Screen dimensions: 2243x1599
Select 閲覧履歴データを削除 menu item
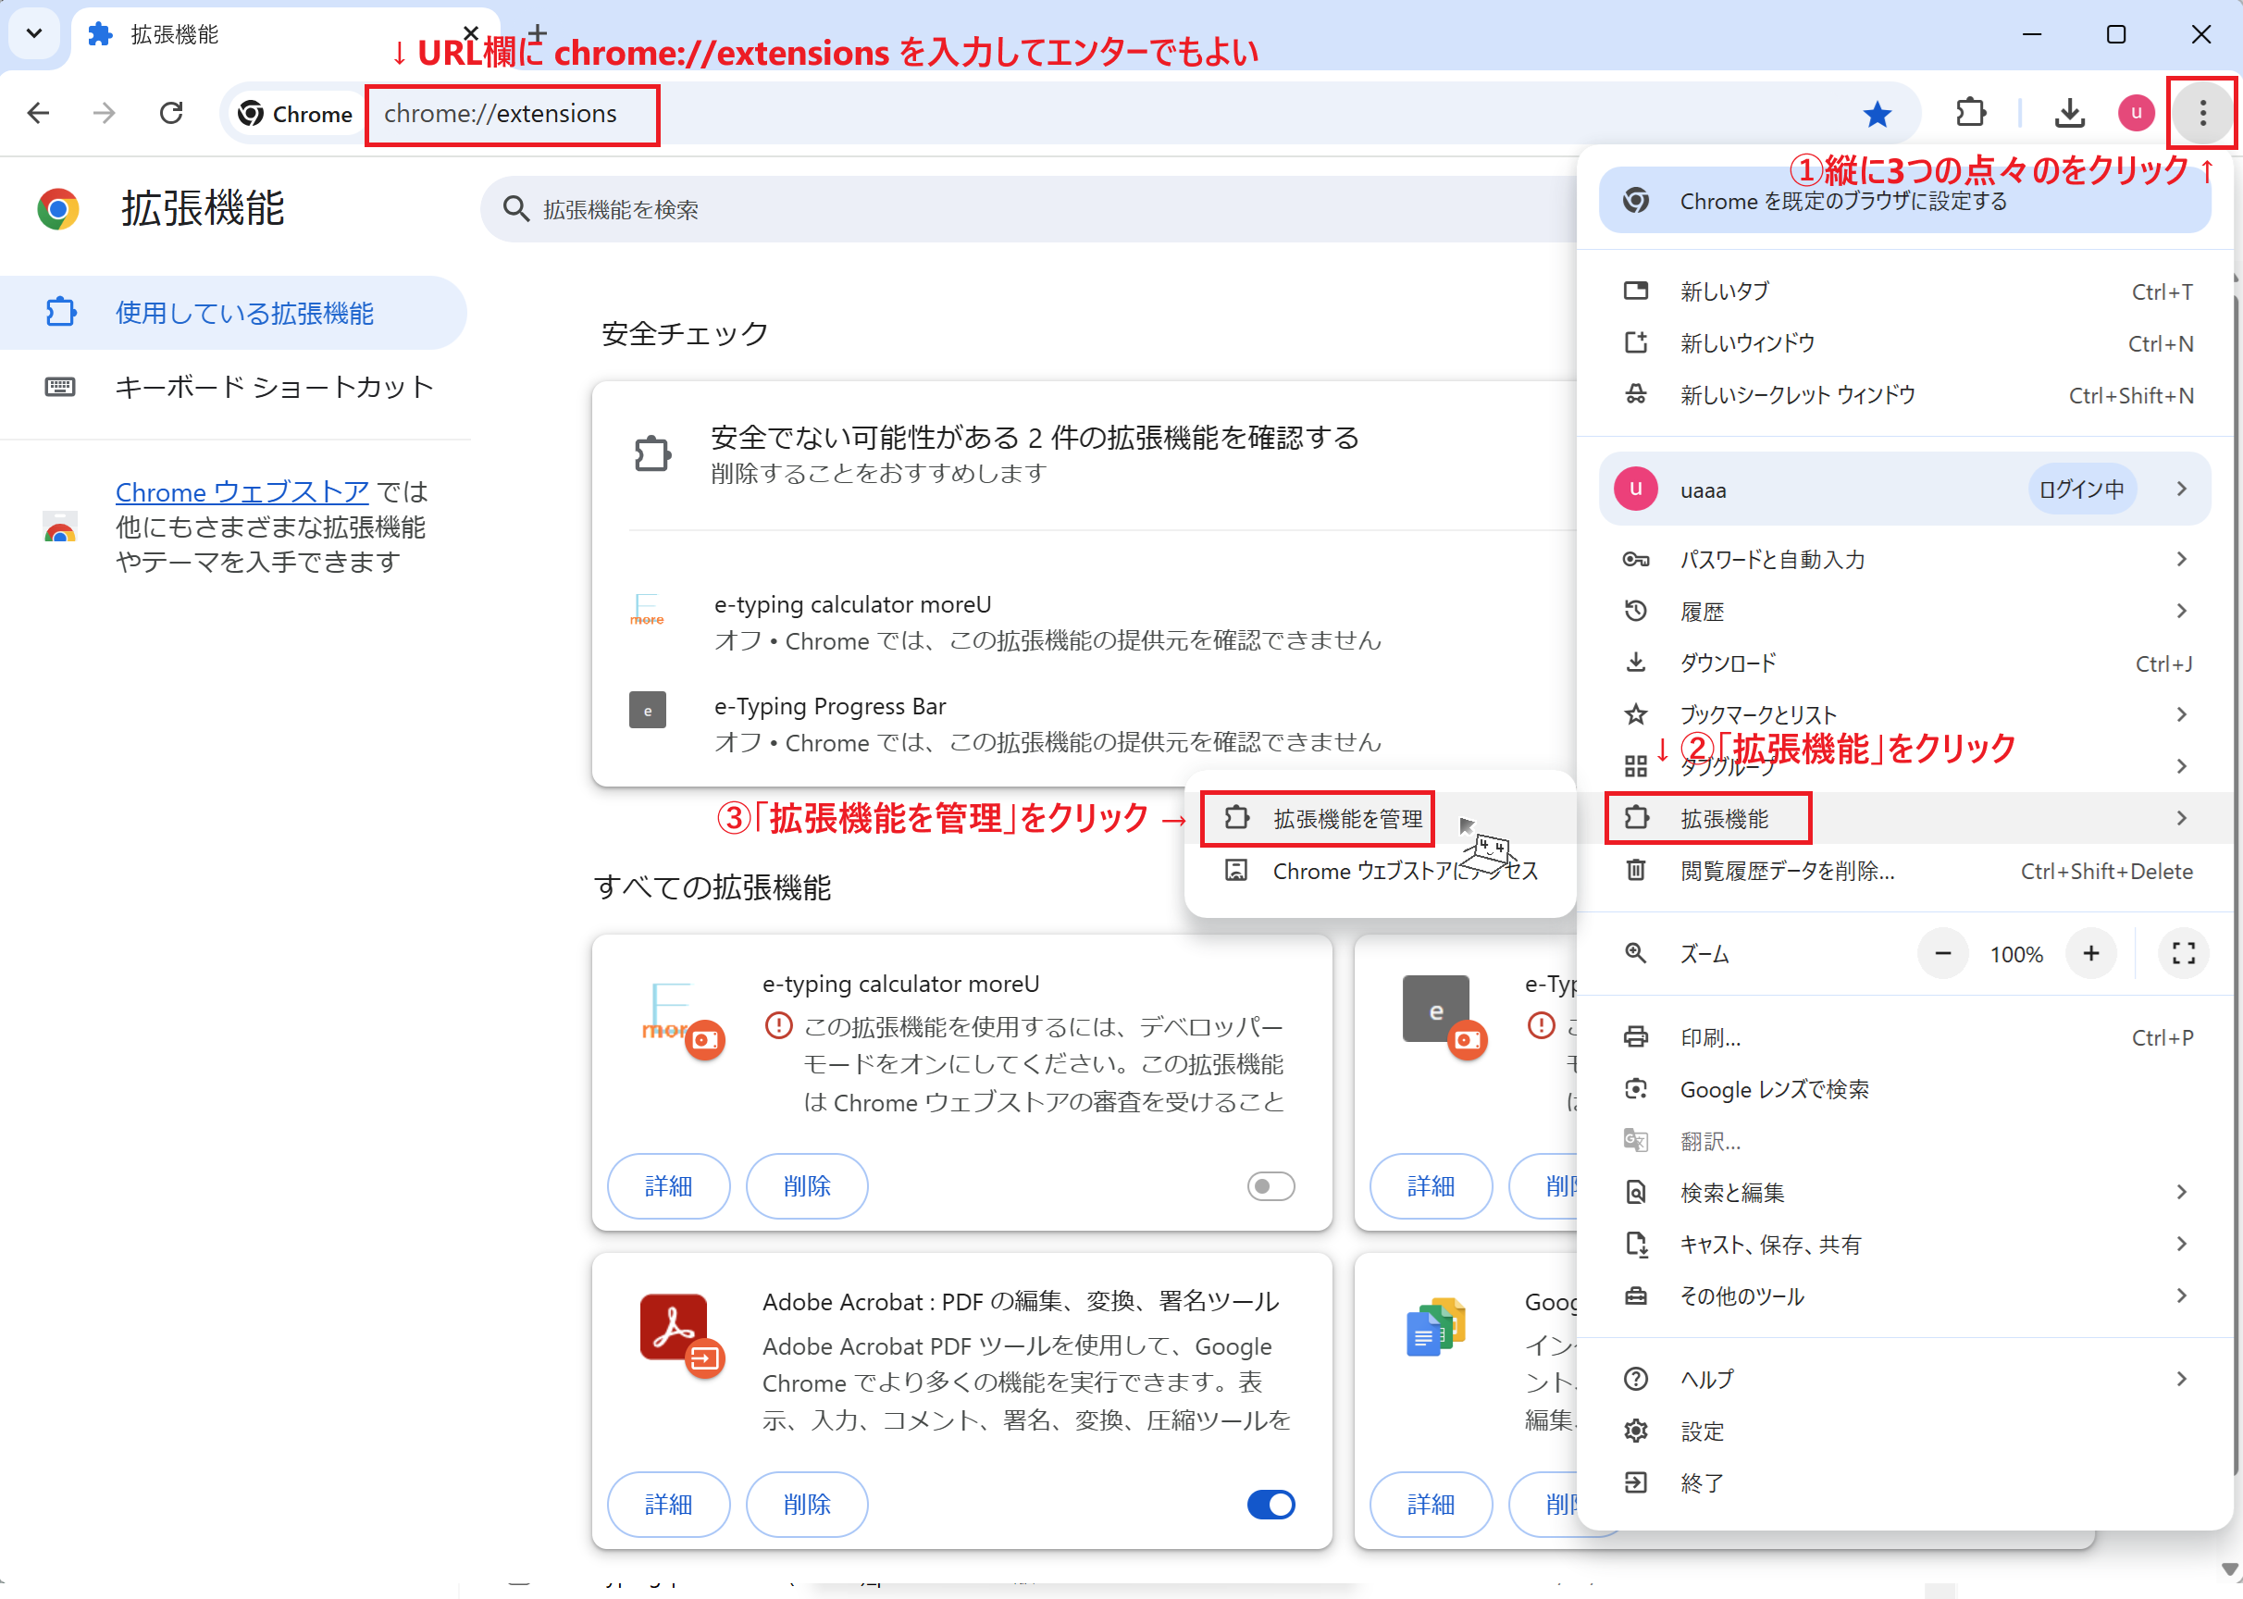(1904, 871)
